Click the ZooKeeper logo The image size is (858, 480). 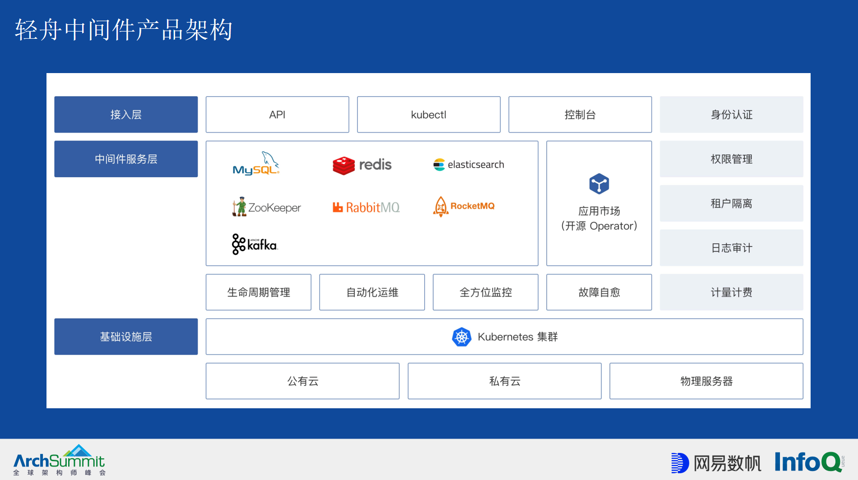[266, 207]
